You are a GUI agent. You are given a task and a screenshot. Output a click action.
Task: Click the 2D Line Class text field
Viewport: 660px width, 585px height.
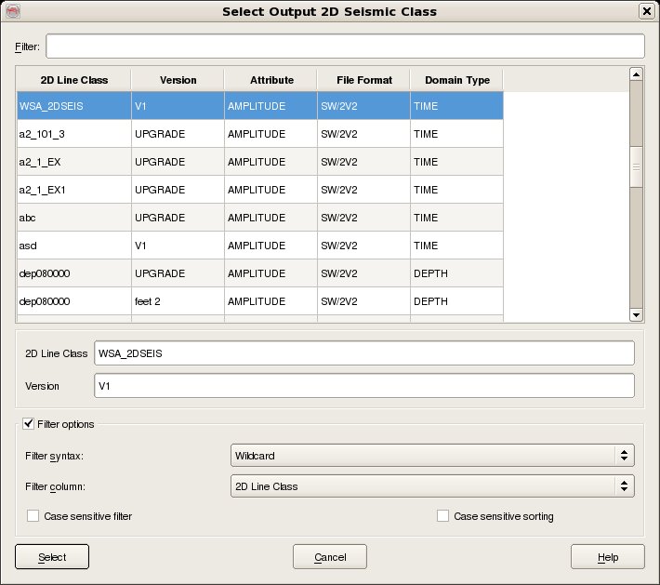[x=364, y=353]
